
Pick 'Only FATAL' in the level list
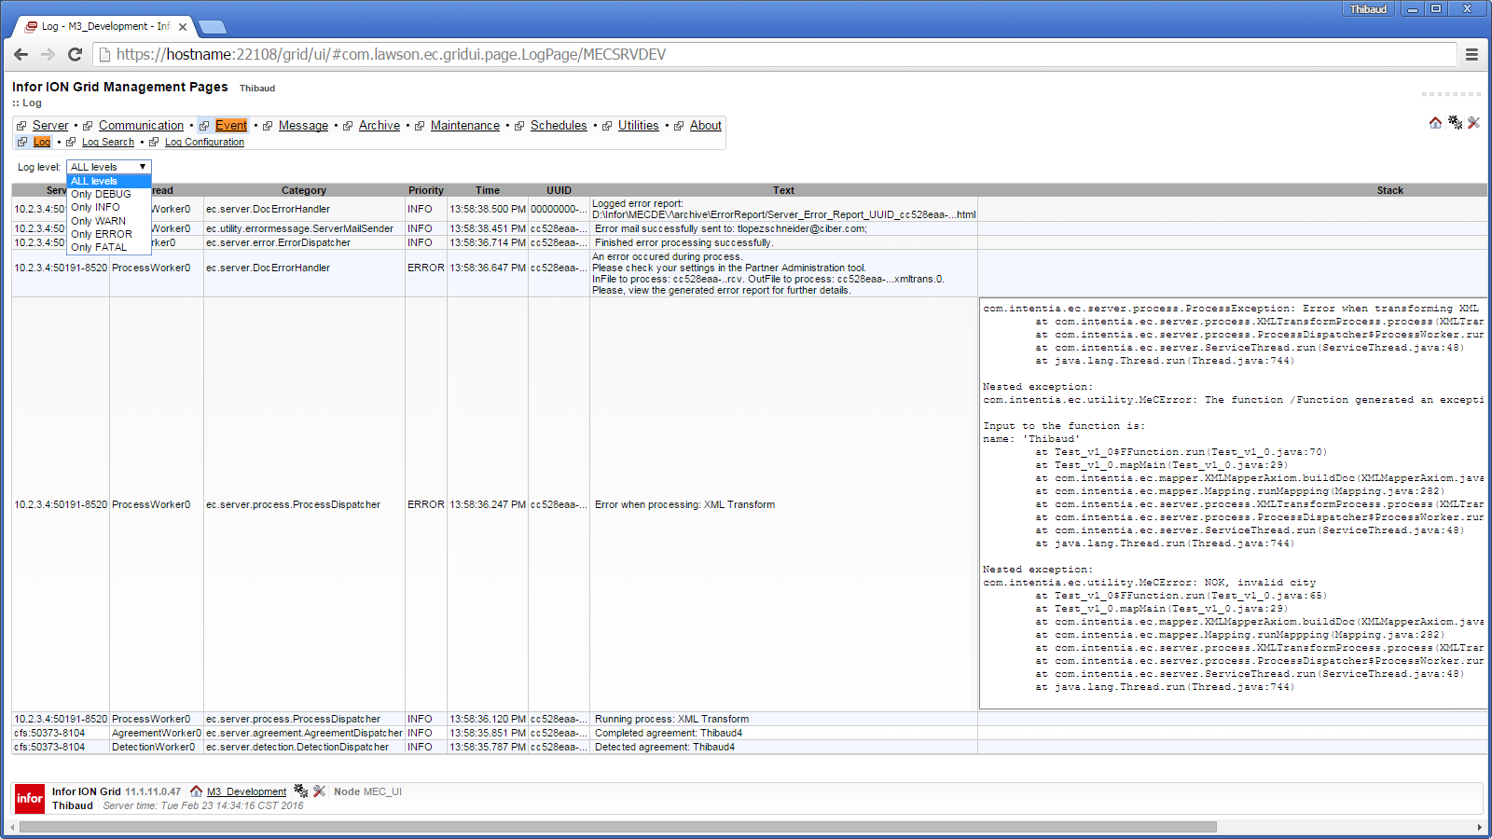99,247
